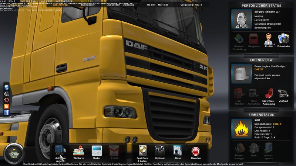Viewport: 296px width, 166px height.
Task: Select the Akt. Auftrag header item
Action: 60,6
